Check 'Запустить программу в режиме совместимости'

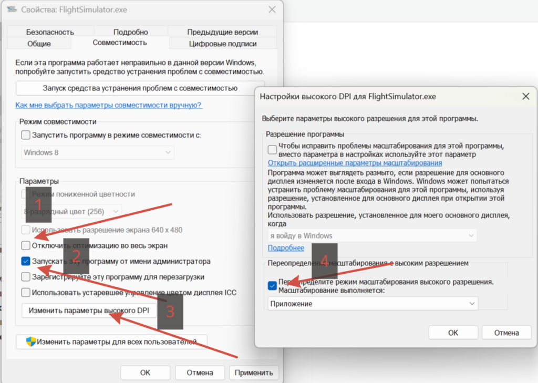pyautogui.click(x=26, y=135)
